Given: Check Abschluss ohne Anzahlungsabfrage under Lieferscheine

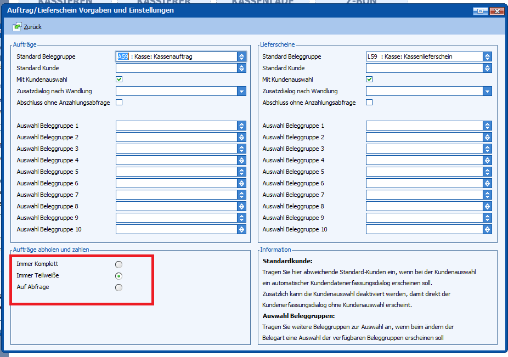Looking at the screenshot, I should pyautogui.click(x=369, y=103).
